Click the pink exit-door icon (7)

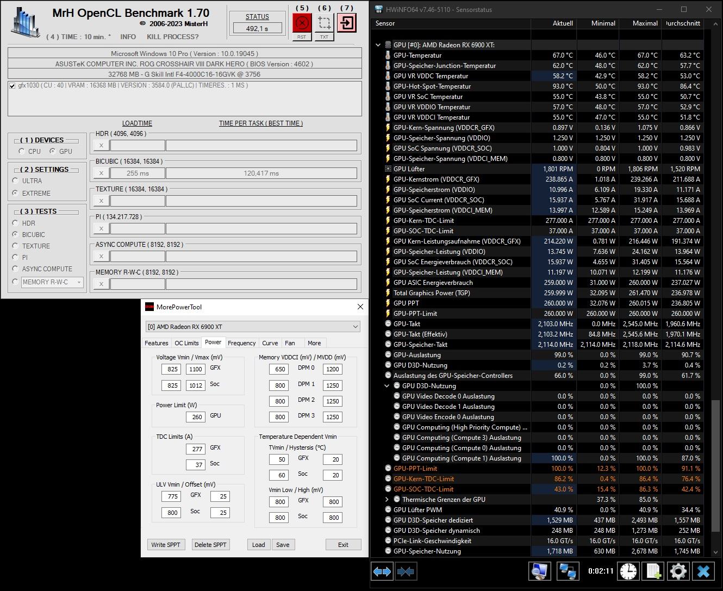[346, 22]
